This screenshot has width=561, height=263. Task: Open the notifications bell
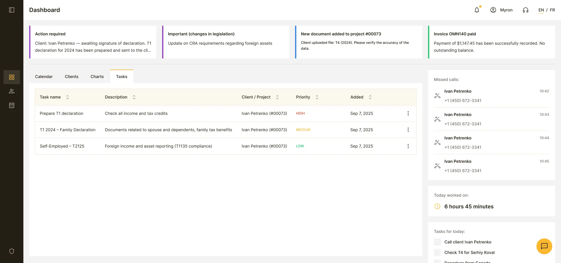[x=477, y=10]
